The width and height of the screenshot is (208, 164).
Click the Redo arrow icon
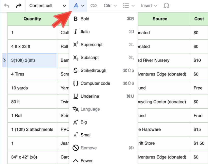tap(19, 6)
